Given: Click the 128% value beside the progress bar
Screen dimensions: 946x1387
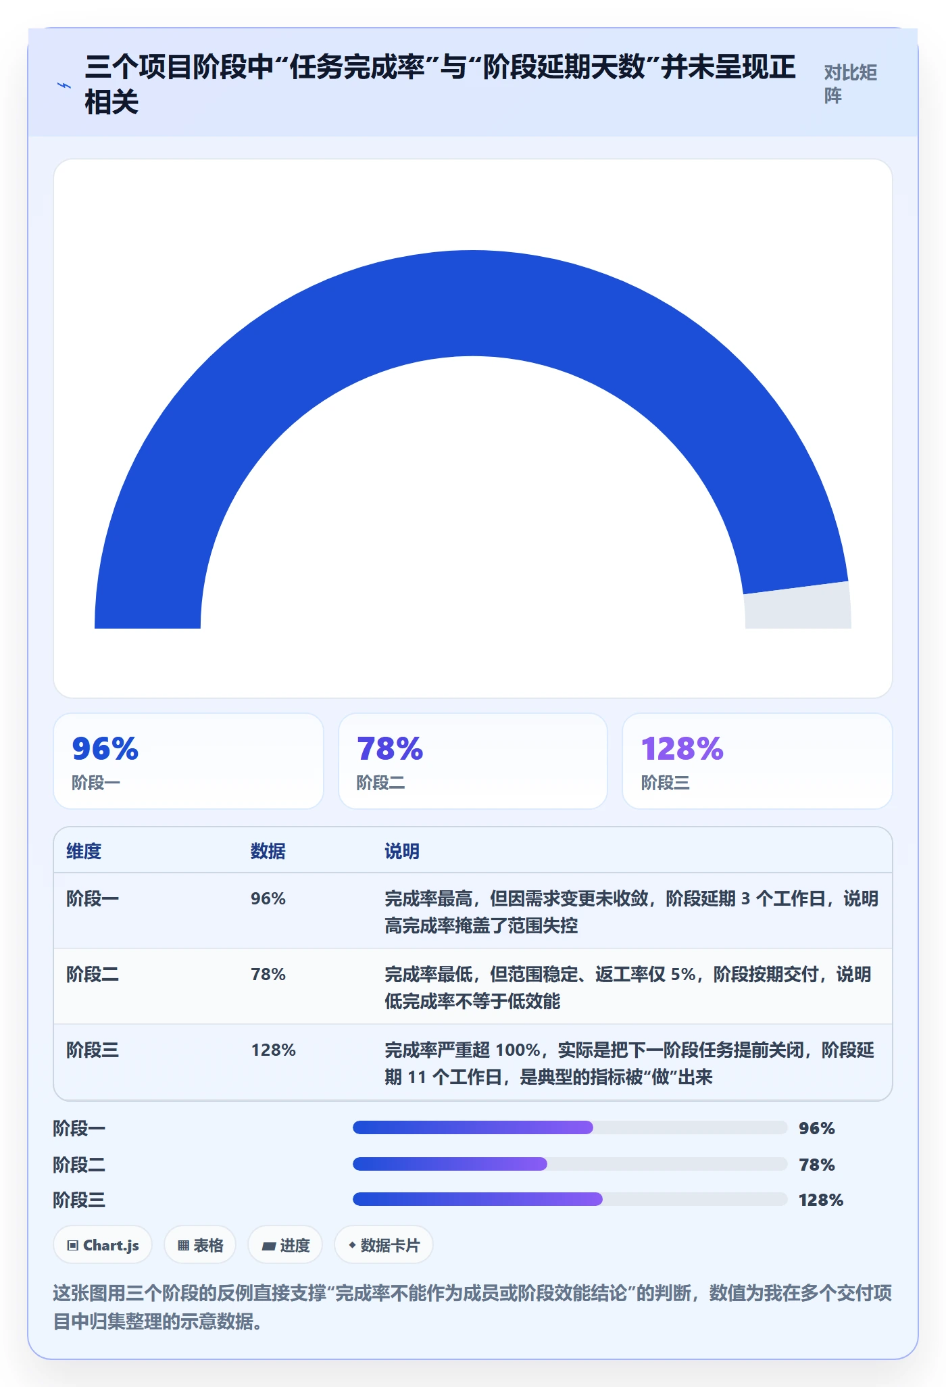Looking at the screenshot, I should 821,1200.
